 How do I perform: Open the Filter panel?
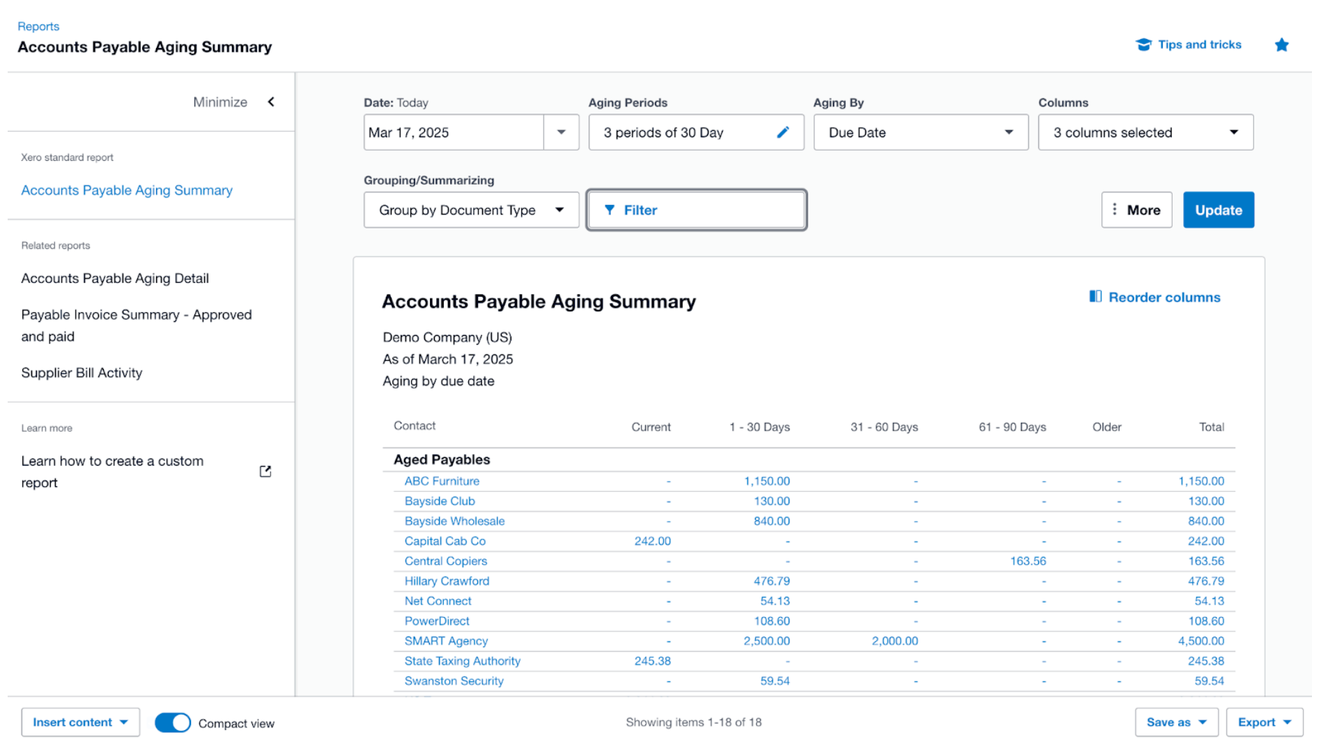(695, 210)
